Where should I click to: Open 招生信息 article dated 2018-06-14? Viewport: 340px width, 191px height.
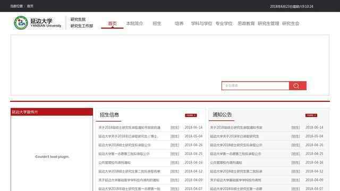(x=130, y=127)
